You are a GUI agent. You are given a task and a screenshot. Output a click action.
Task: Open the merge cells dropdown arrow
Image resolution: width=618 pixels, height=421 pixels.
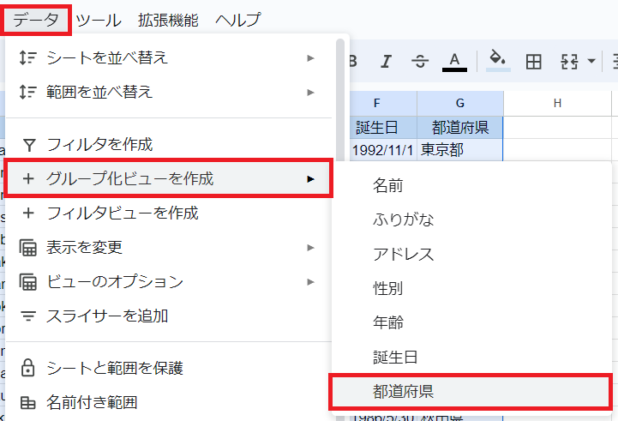pyautogui.click(x=591, y=62)
